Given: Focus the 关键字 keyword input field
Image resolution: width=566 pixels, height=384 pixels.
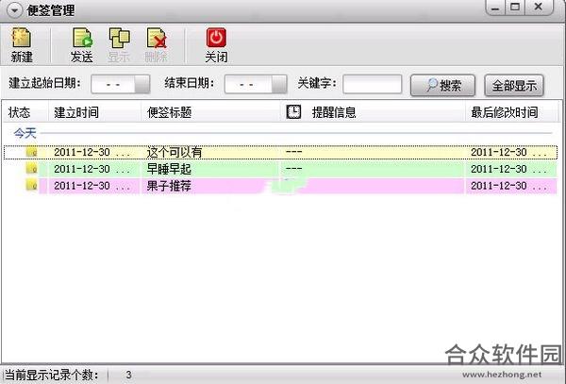Looking at the screenshot, I should 373,85.
